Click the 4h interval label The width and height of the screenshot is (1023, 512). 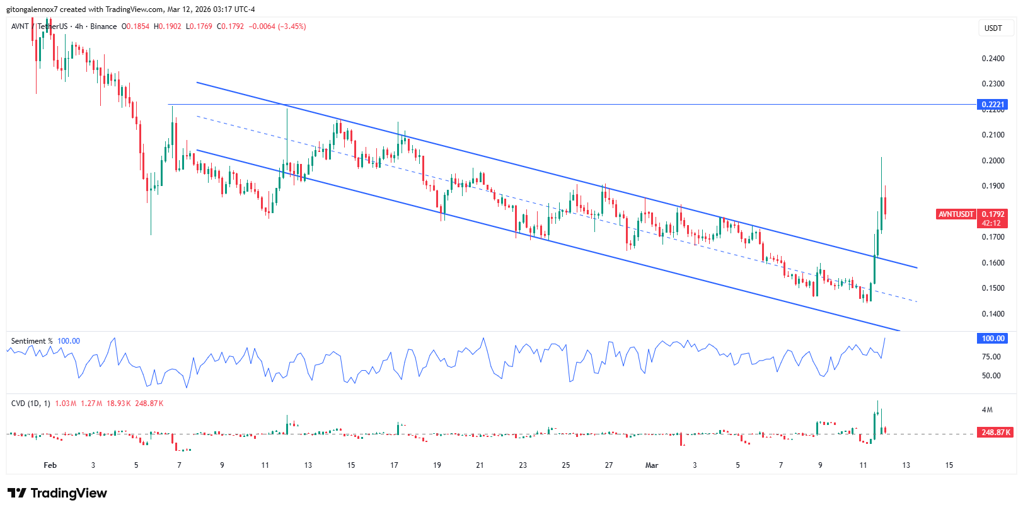[x=79, y=26]
